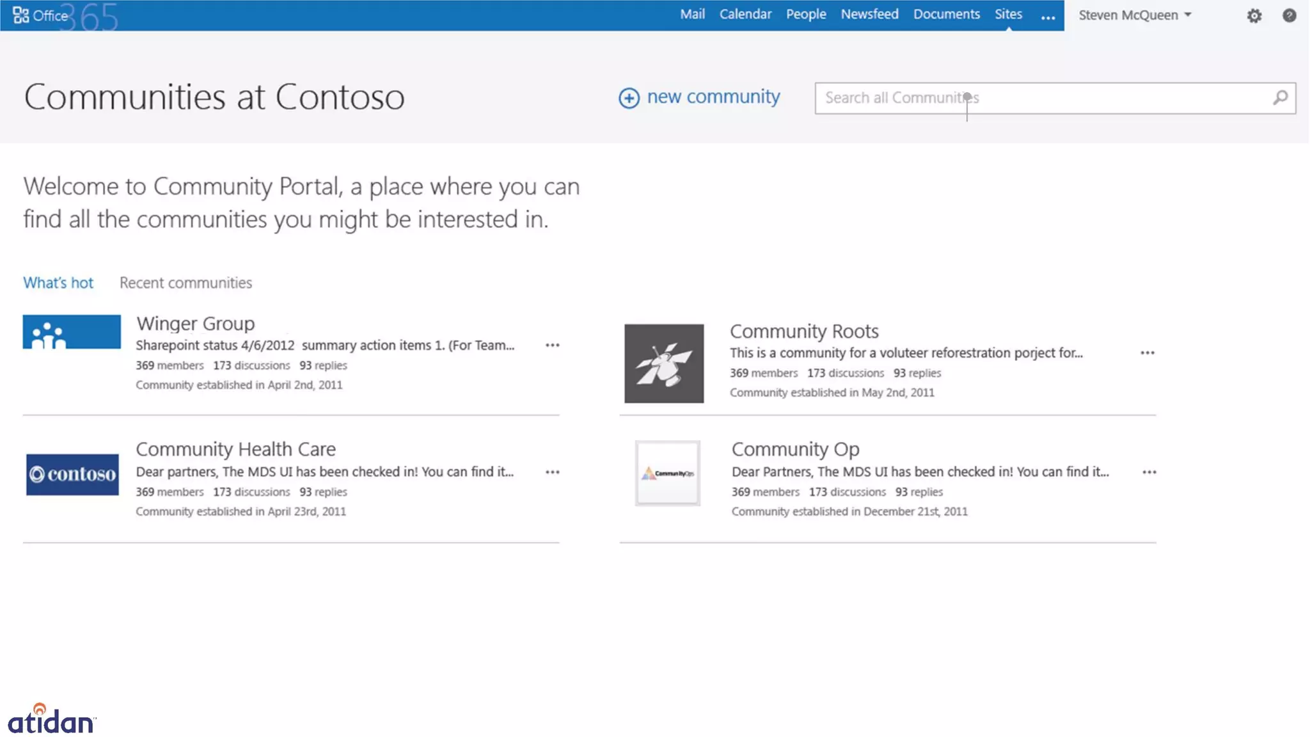Select the What's hot tab

[x=58, y=283]
